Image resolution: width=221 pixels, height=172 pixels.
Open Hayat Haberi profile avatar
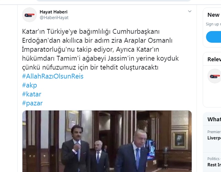point(29,15)
